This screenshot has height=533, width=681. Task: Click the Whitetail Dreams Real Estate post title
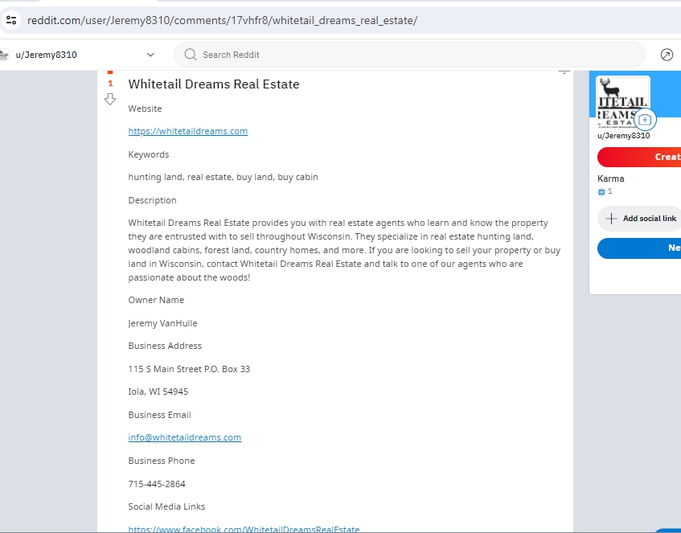pos(214,84)
